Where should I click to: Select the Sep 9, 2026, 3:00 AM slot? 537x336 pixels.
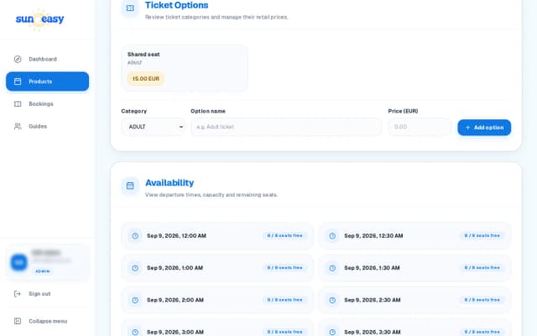coord(217,328)
